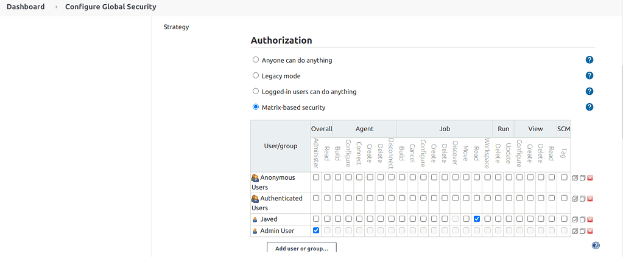The width and height of the screenshot is (623, 257).
Task: Open help for Matrix-based security
Action: 590,108
